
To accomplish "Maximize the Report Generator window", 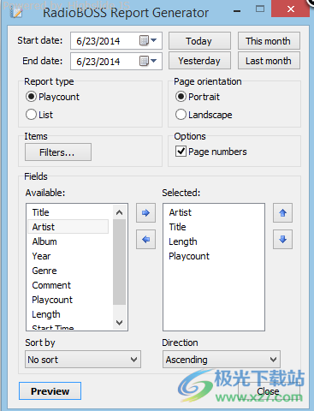I will click(x=260, y=9).
